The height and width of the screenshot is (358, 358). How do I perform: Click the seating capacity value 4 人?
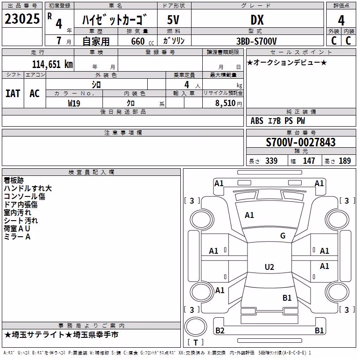tap(192, 85)
